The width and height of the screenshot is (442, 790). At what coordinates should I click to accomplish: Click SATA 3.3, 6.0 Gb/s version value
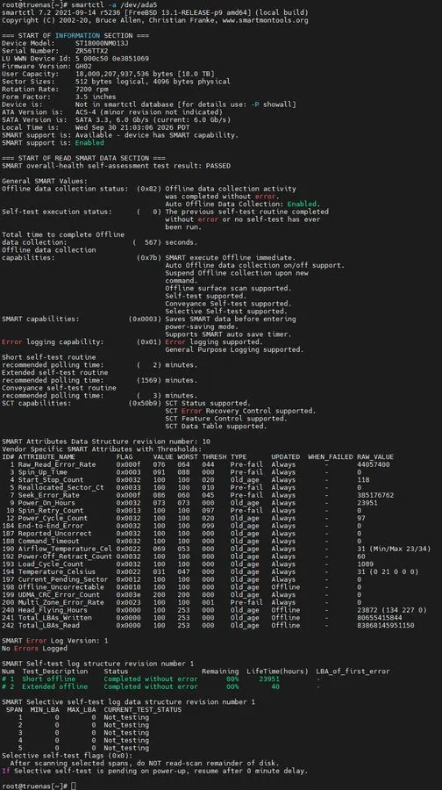coord(153,120)
